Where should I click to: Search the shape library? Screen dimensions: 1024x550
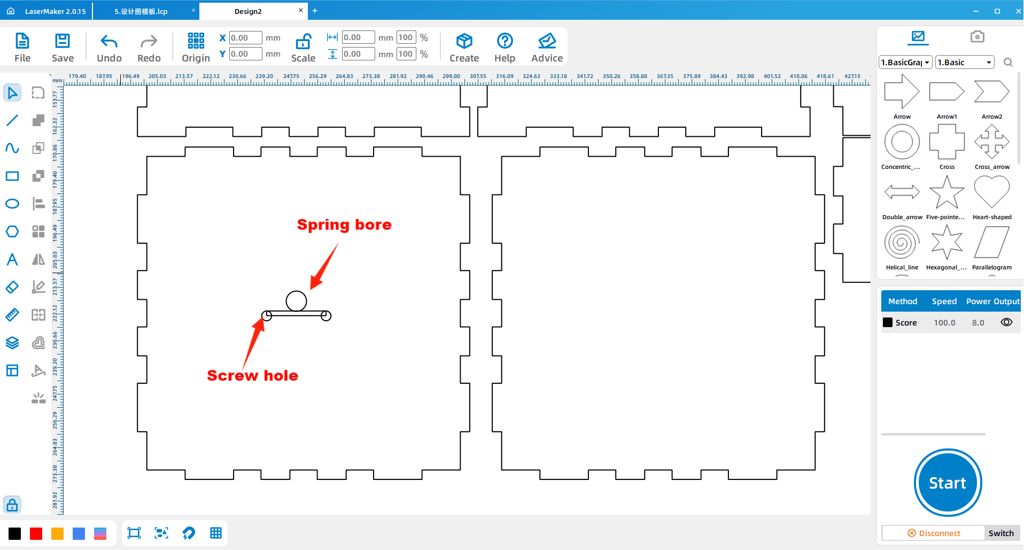pyautogui.click(x=1008, y=63)
